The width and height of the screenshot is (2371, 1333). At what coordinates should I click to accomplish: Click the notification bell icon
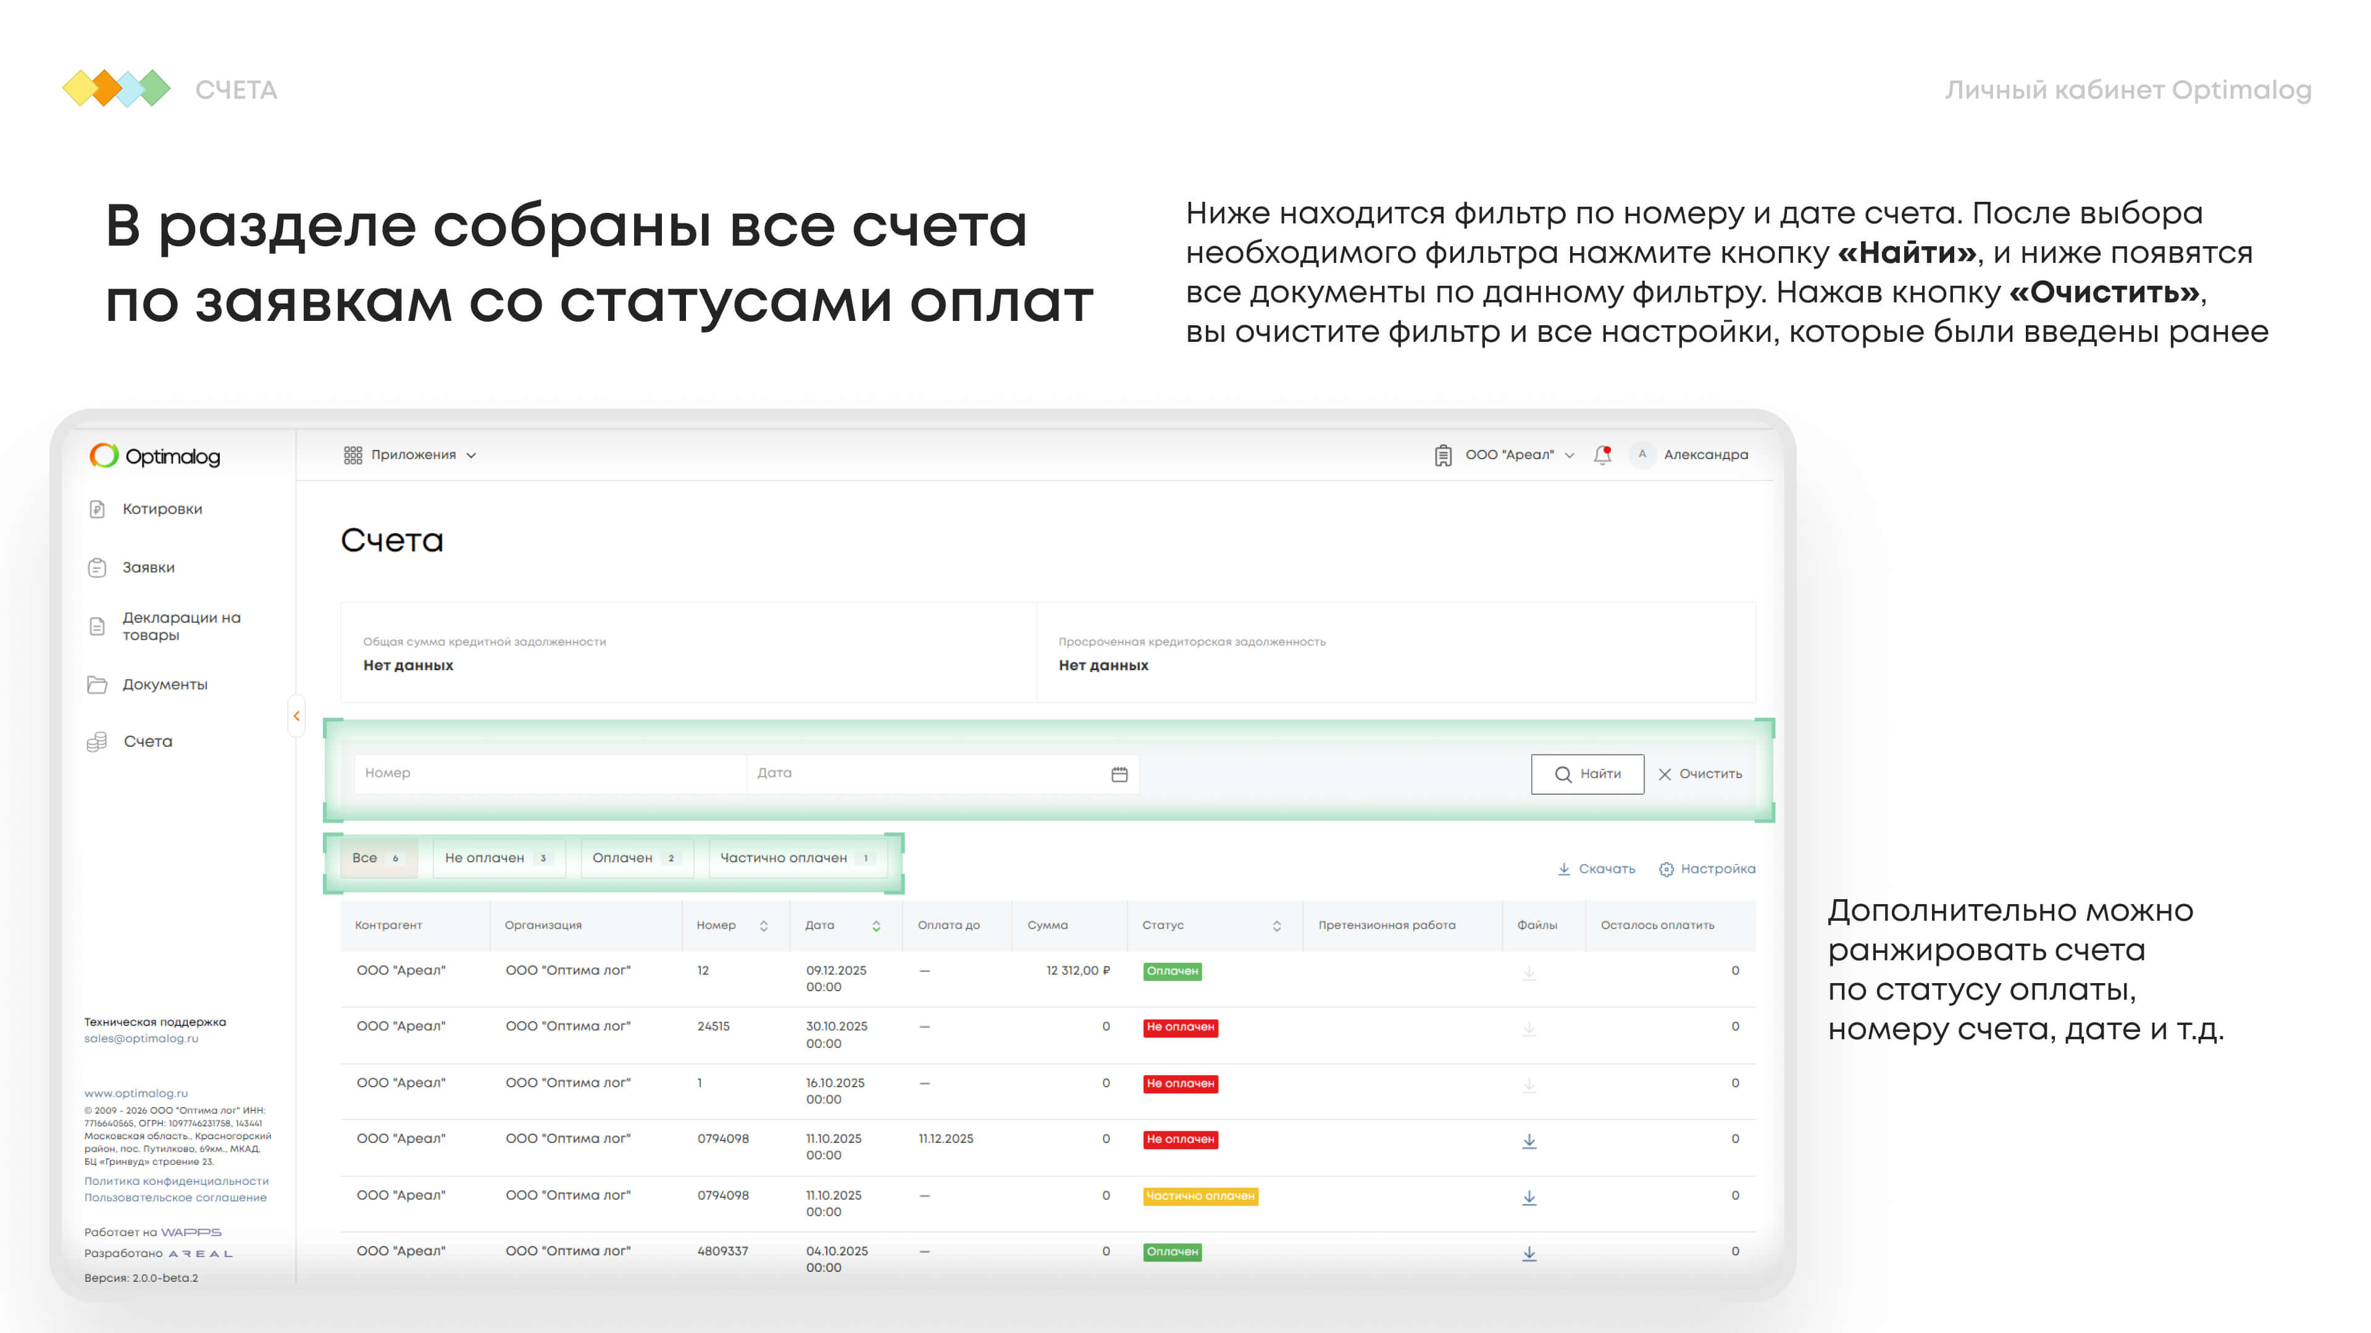[x=1602, y=454]
